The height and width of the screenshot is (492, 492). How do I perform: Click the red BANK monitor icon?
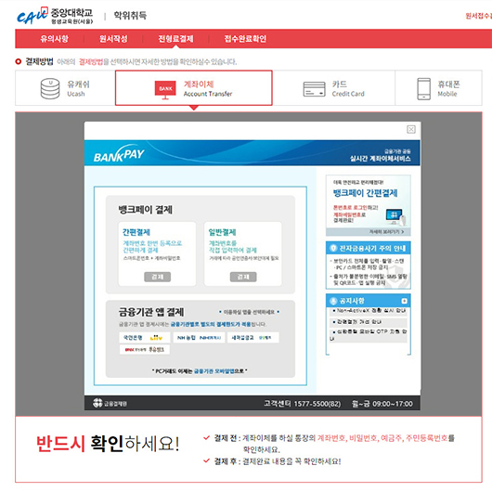[165, 90]
